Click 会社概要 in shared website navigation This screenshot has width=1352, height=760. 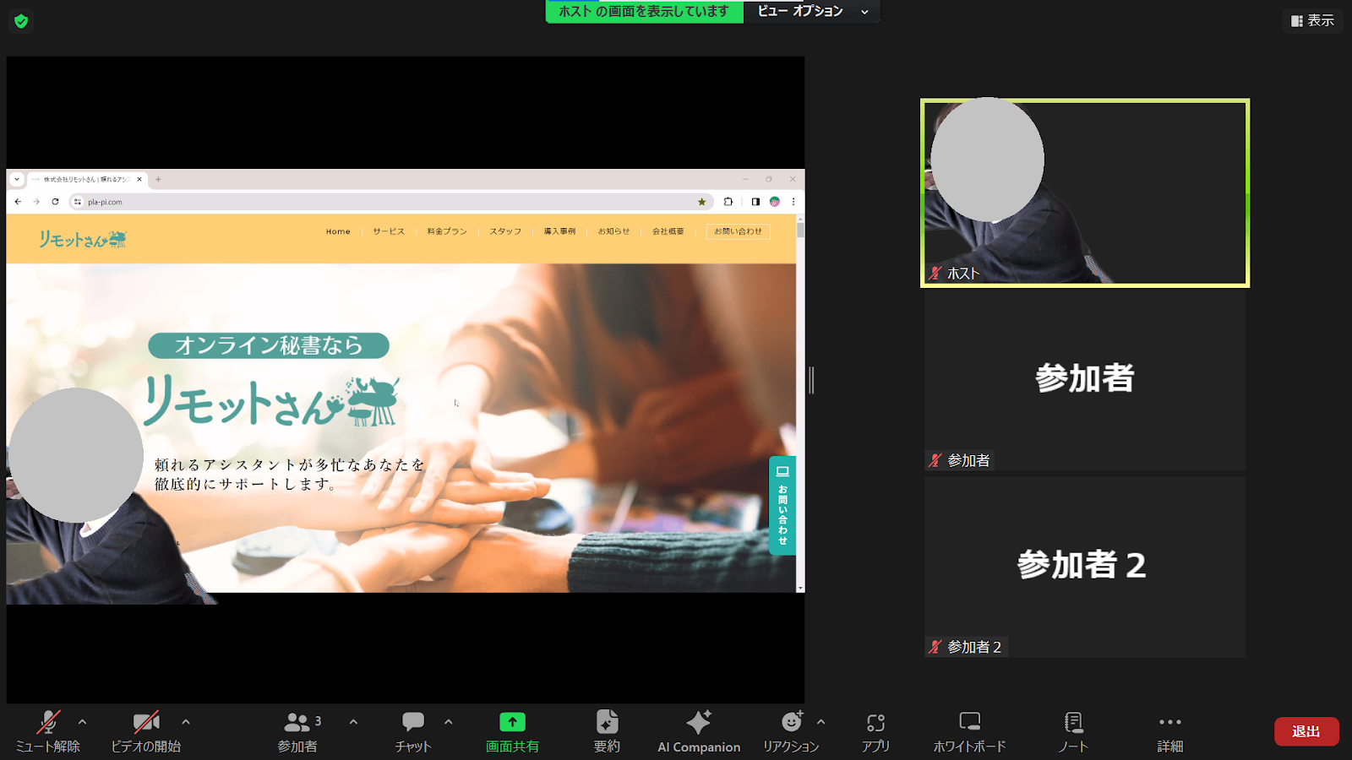(x=668, y=231)
